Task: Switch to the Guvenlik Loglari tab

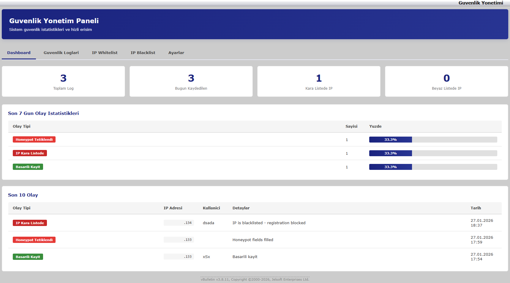Action: (x=61, y=53)
